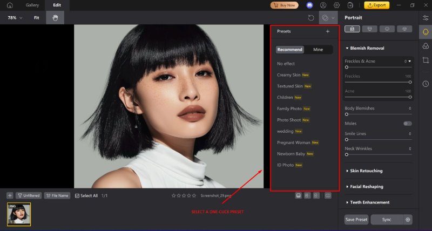Open the settings gear in title bar

pos(336,5)
